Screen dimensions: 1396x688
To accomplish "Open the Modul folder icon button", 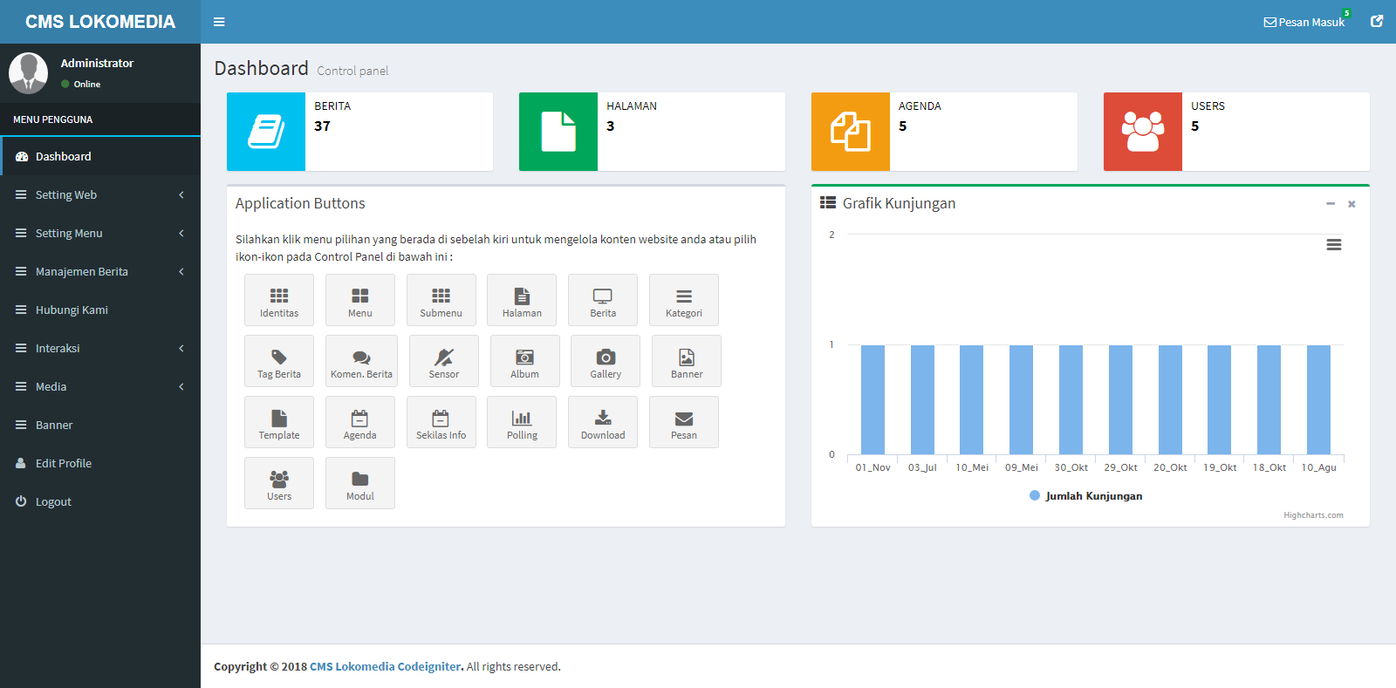I will pyautogui.click(x=360, y=483).
